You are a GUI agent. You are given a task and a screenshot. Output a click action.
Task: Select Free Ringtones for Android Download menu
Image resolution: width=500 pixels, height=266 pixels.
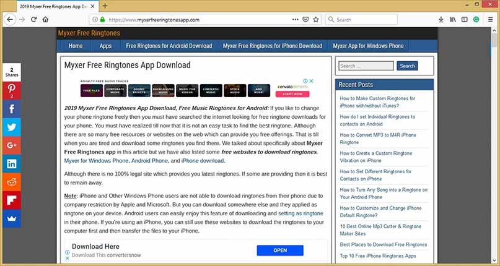169,46
